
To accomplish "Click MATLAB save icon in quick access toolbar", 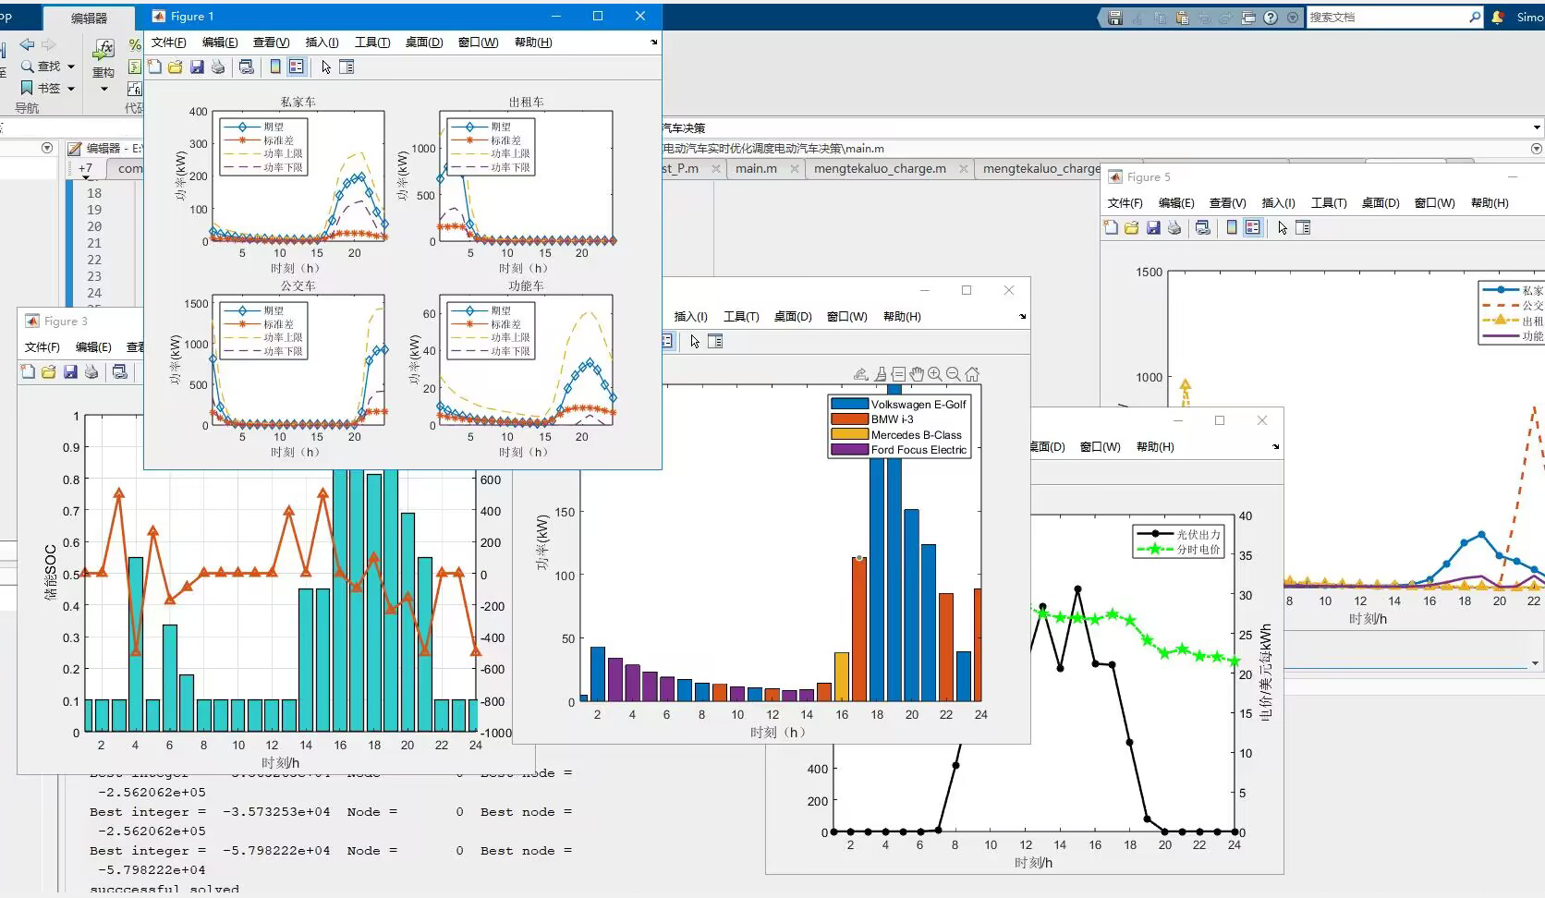I will coord(1115,18).
